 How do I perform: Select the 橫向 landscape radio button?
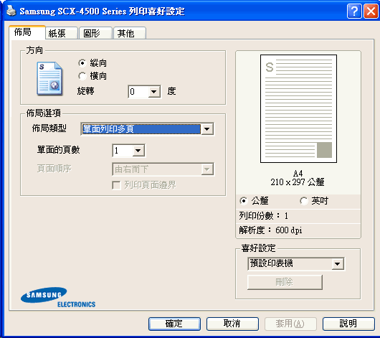82,76
